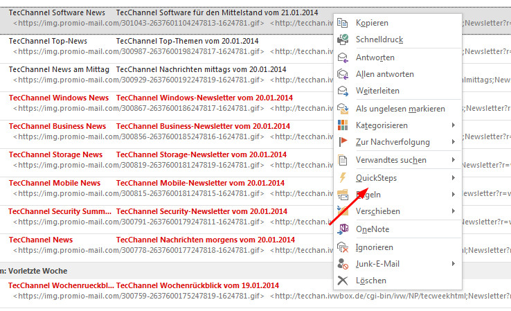
Task: Expand the Junk-E-Mail submenu arrow
Action: 454,264
